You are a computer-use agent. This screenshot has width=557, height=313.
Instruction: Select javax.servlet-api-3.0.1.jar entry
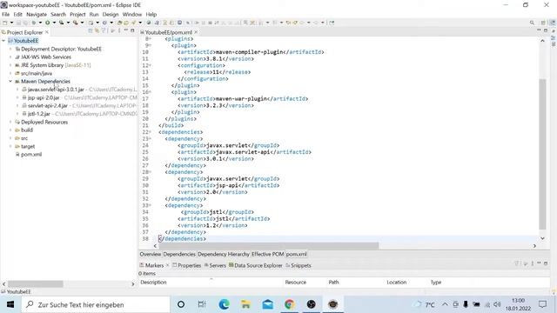pos(56,90)
